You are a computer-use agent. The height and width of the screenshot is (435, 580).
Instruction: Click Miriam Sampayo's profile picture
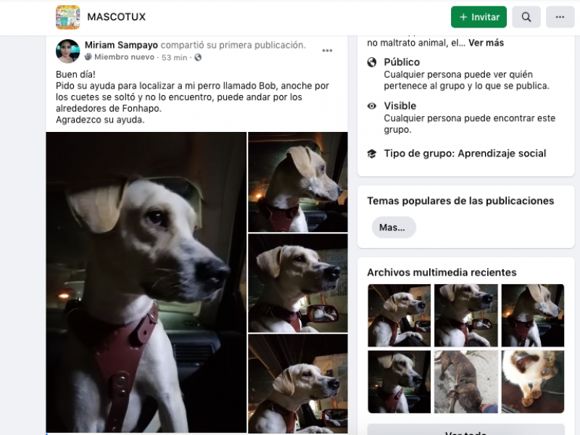pyautogui.click(x=67, y=51)
